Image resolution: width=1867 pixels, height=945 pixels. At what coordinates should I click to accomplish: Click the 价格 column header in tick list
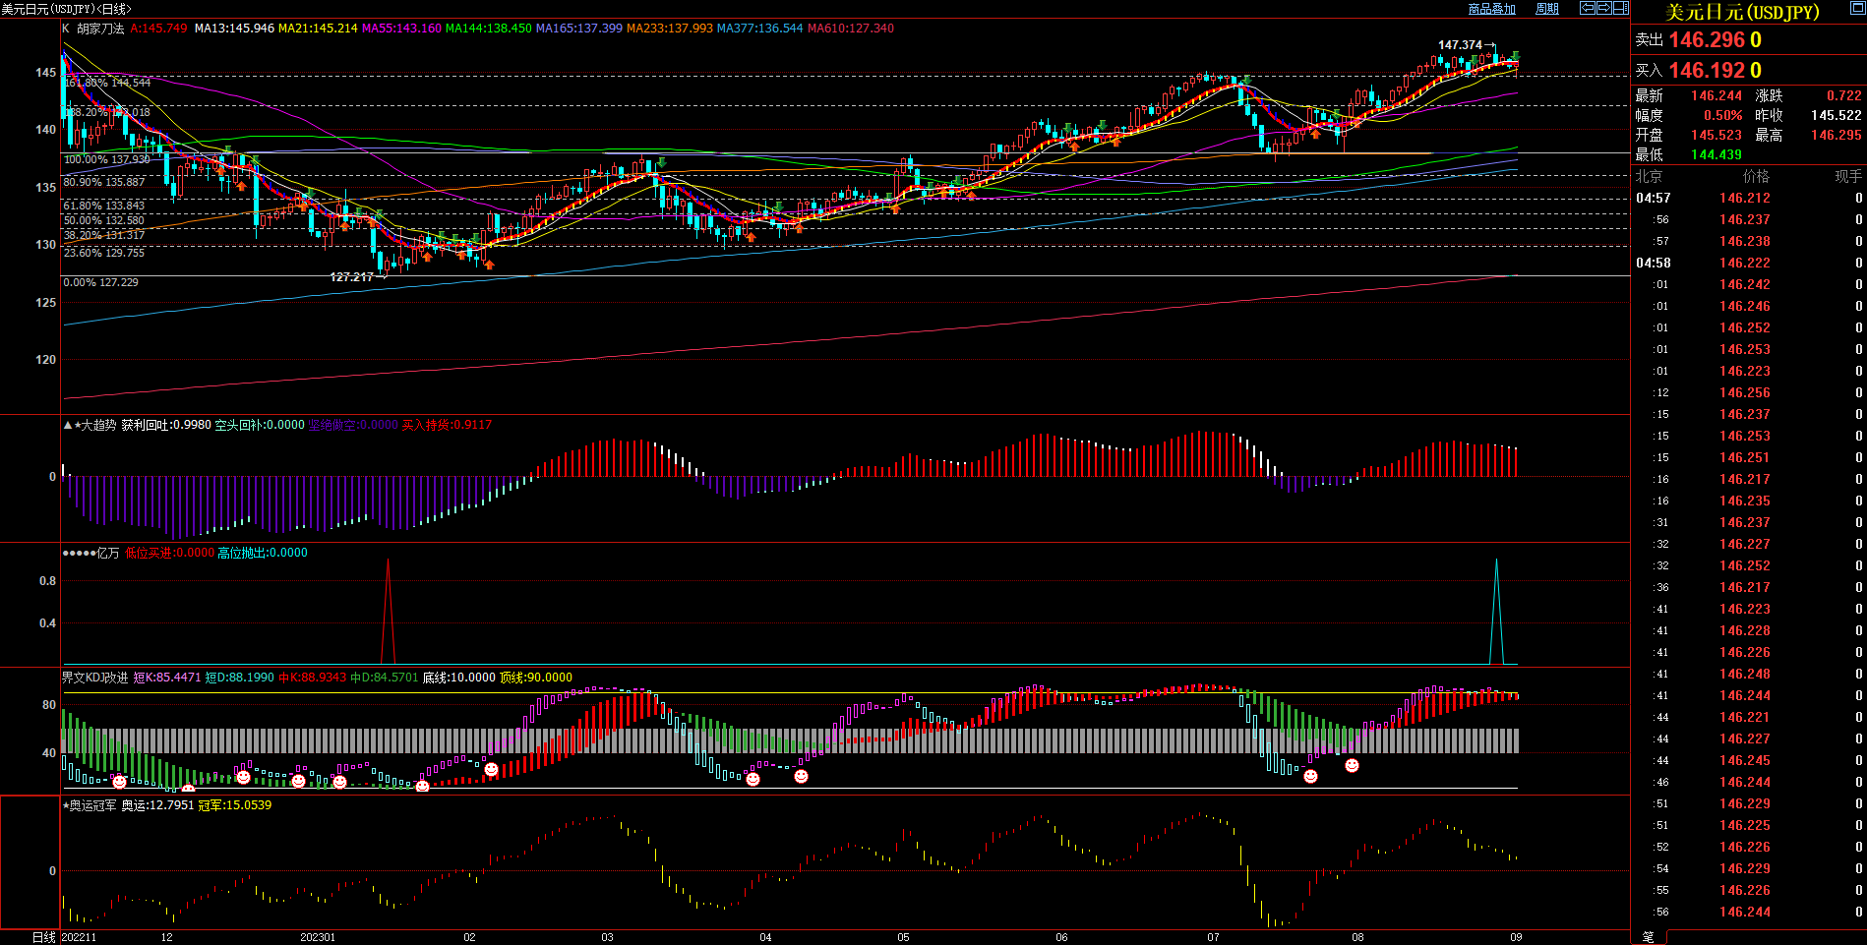point(1755,176)
